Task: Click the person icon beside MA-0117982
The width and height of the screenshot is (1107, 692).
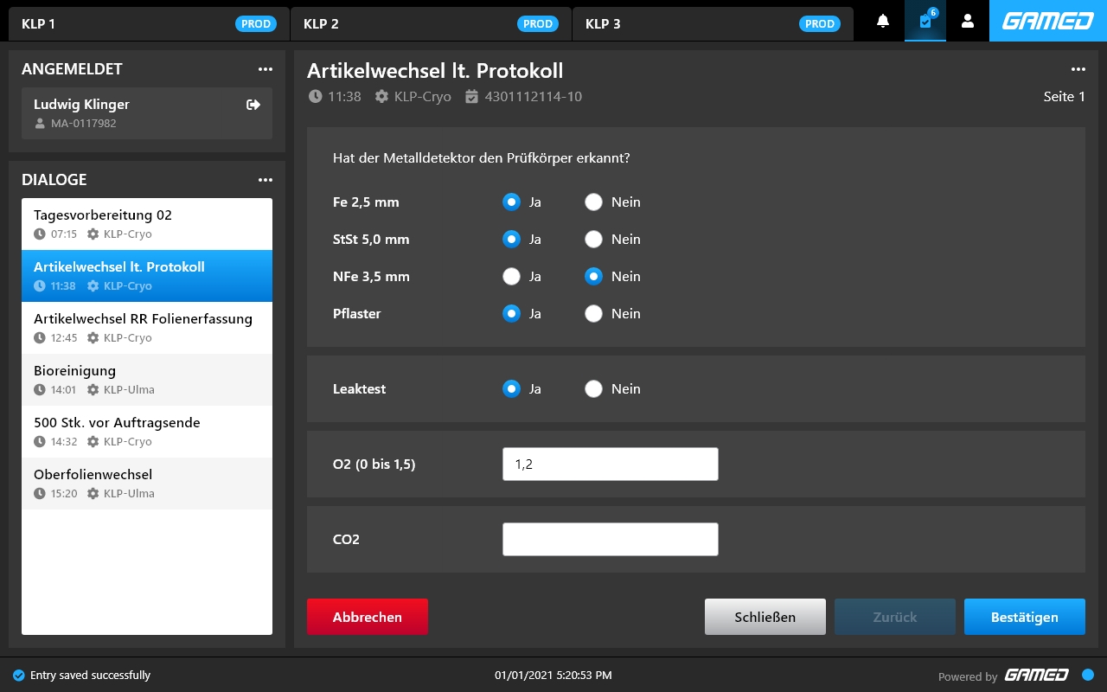Action: (x=40, y=124)
